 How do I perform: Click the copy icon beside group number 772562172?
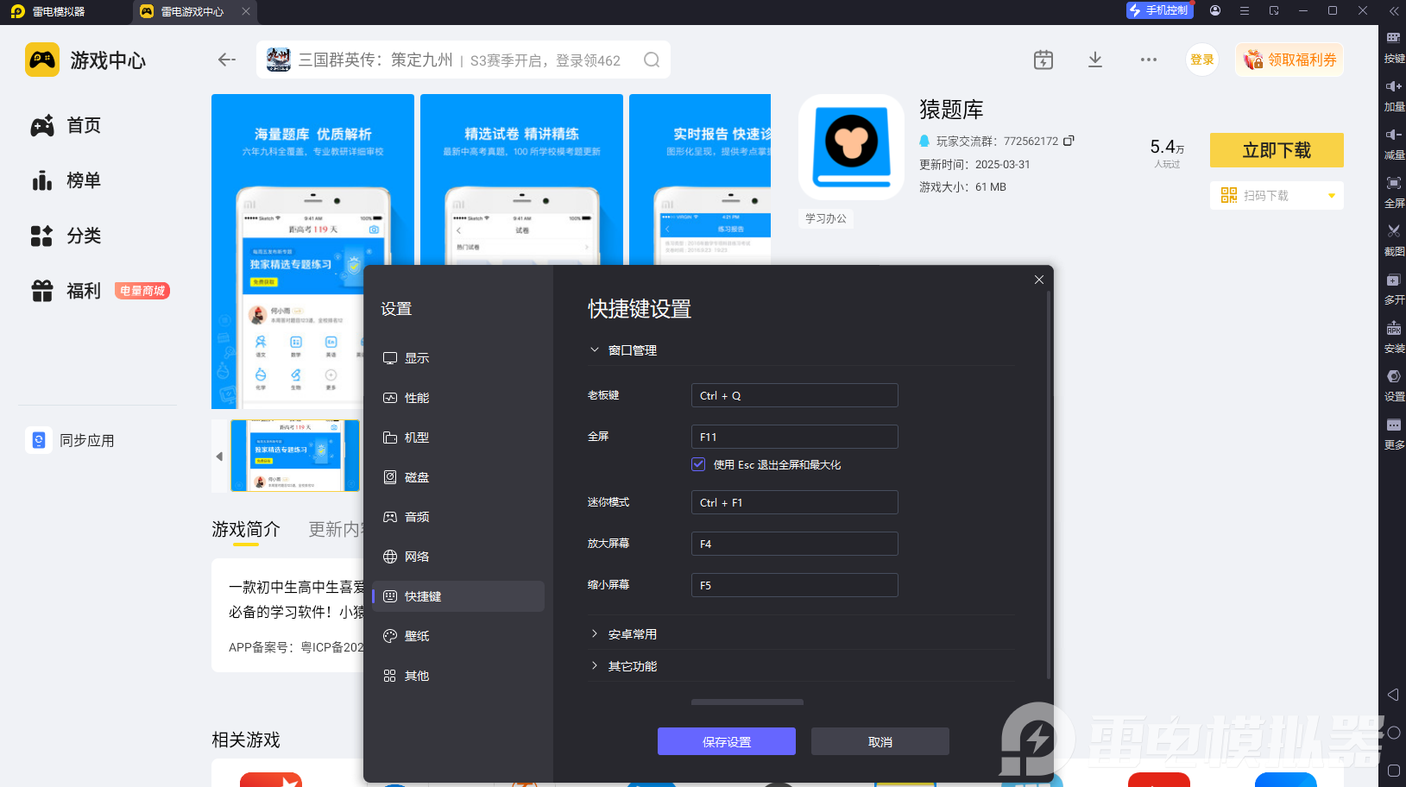(1069, 141)
